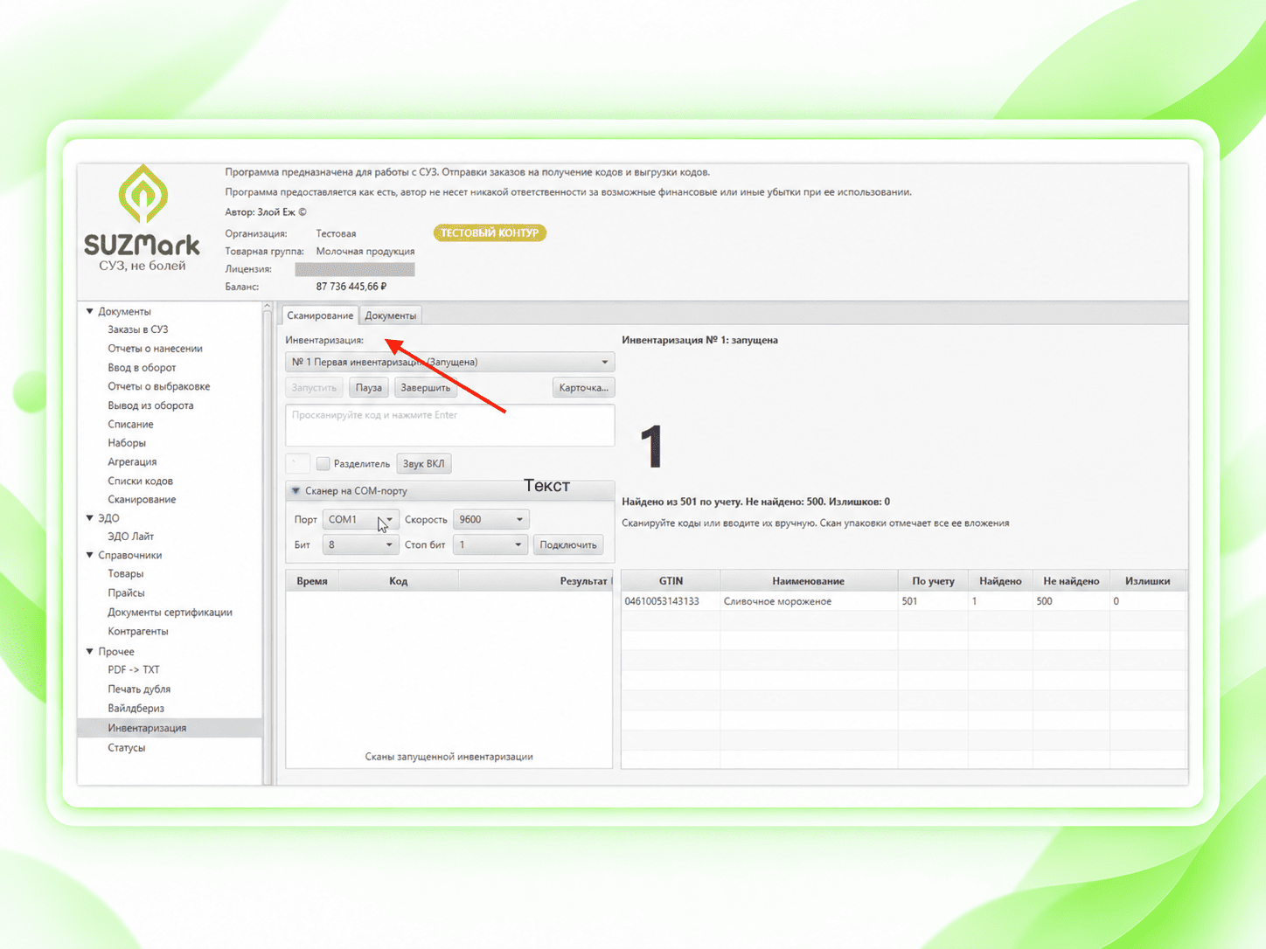Select Товары in the sidebar
This screenshot has width=1266, height=949.
coord(126,574)
